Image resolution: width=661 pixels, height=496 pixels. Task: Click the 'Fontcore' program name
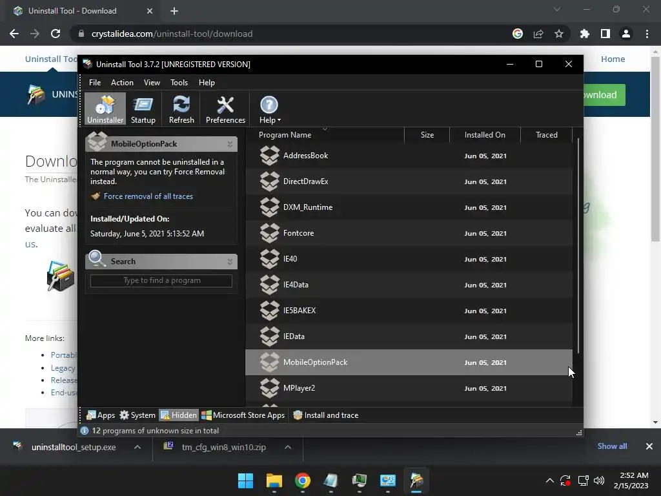point(298,233)
